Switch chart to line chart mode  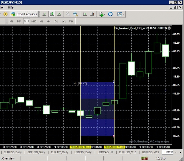tap(59, 14)
